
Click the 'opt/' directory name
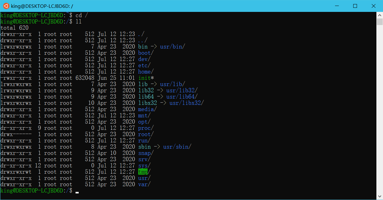coord(144,122)
